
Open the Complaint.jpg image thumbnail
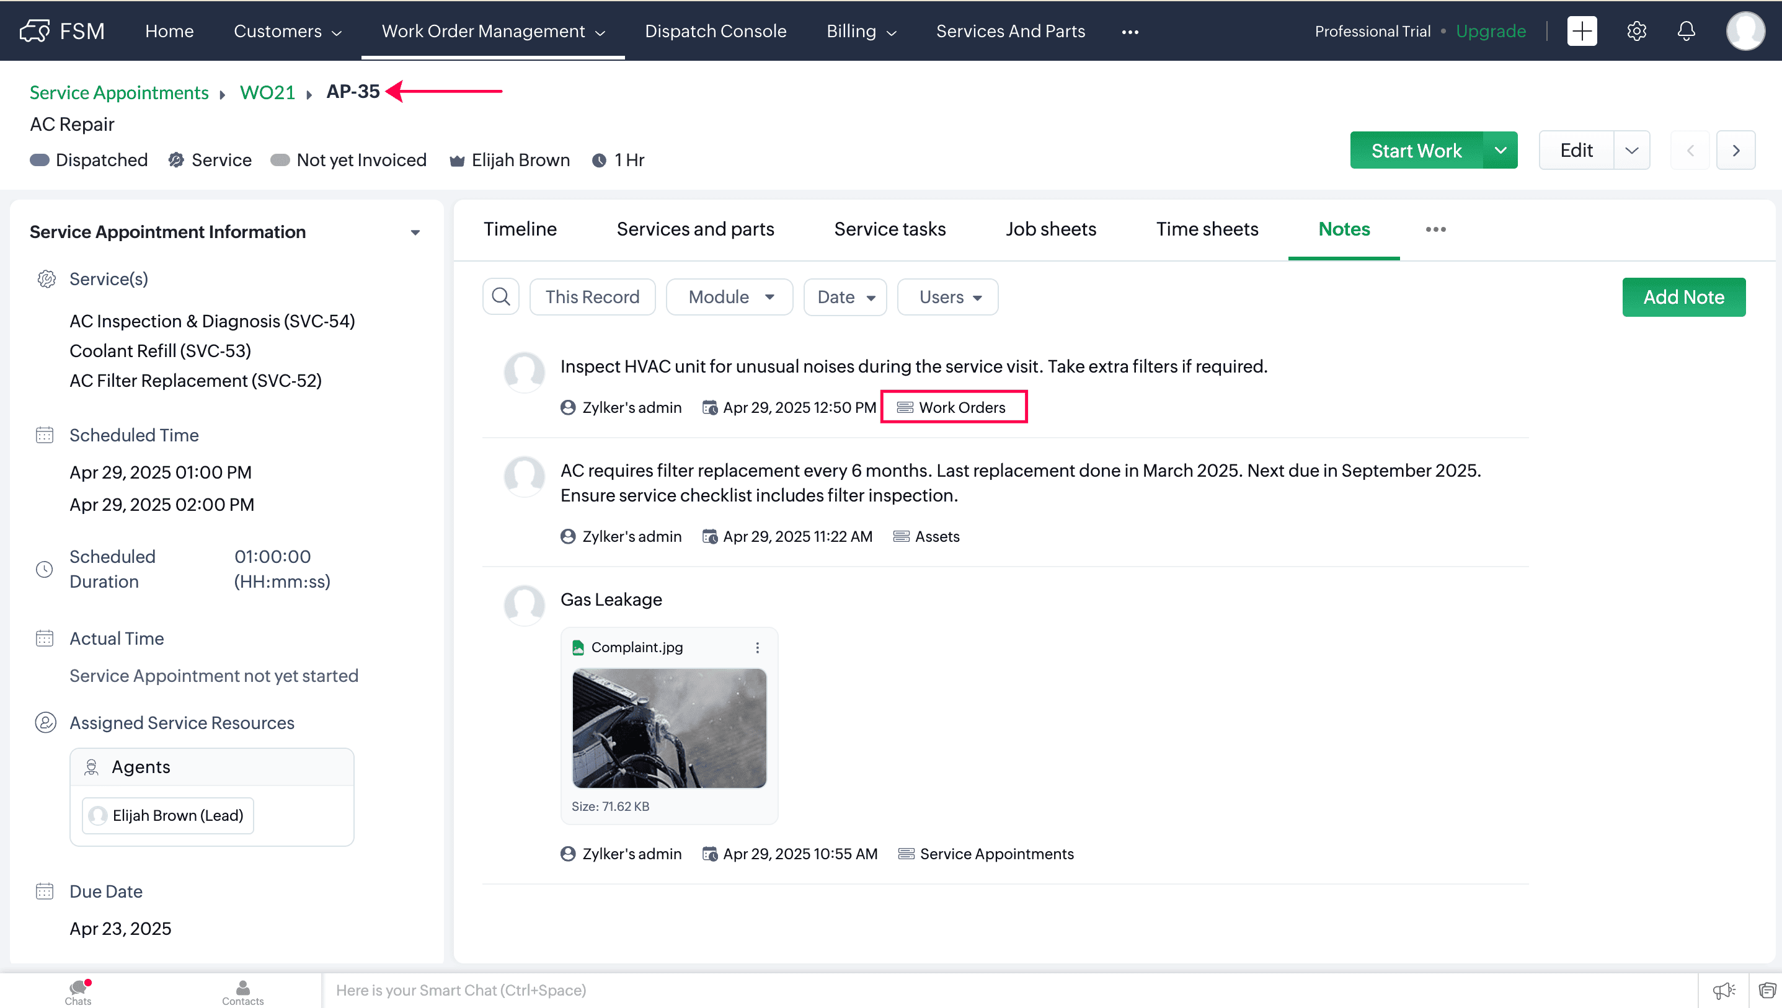(x=669, y=728)
